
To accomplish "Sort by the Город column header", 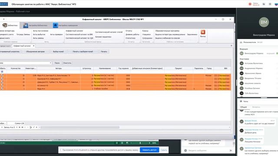I will [x=209, y=68].
